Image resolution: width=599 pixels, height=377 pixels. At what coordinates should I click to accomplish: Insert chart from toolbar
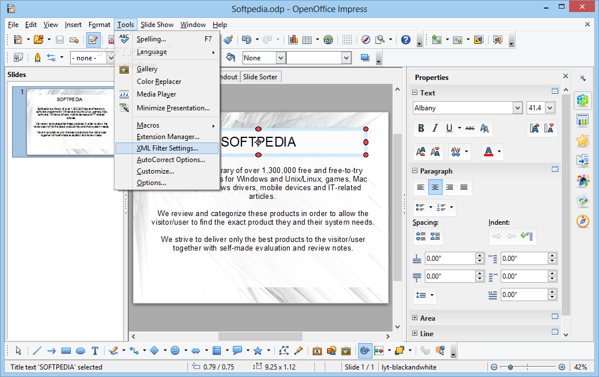(x=293, y=39)
